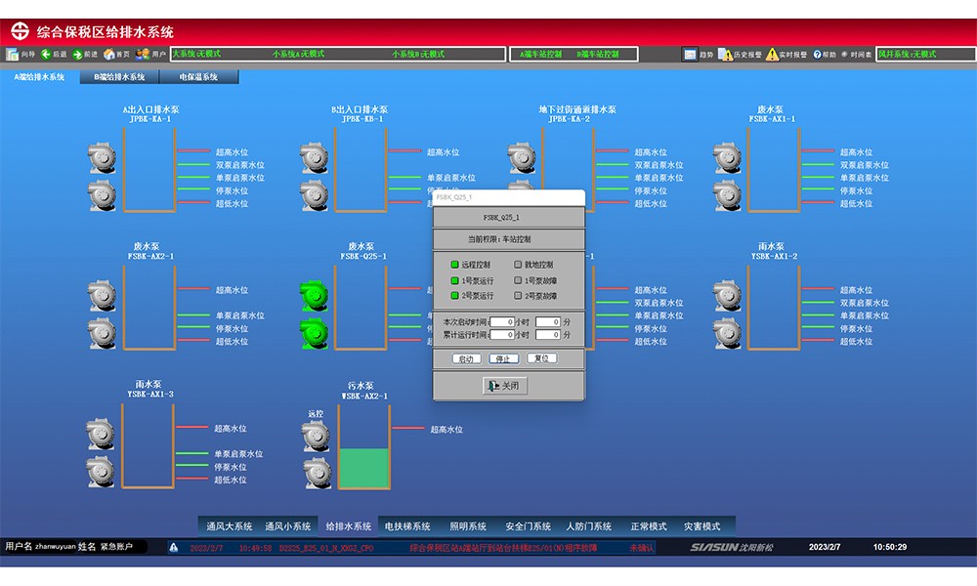Click the 本次启动时间 hours input field
The width and height of the screenshot is (977, 586).
click(x=501, y=321)
